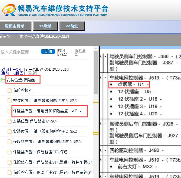The image size is (181, 178).
Task: Click the document icon beside 安装位置 SR2
Action: coord(10,132)
